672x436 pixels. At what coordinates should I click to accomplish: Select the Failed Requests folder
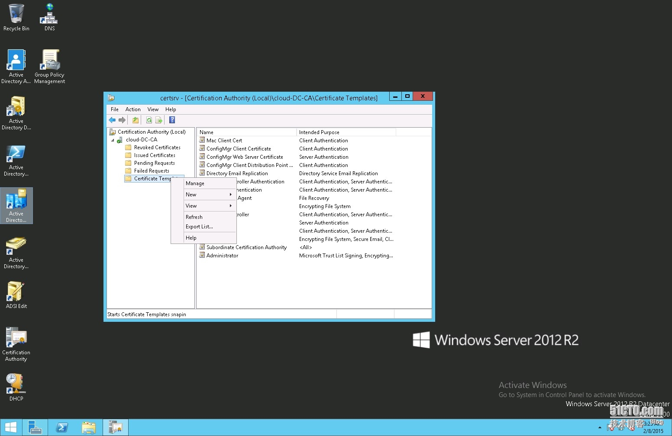click(x=152, y=171)
